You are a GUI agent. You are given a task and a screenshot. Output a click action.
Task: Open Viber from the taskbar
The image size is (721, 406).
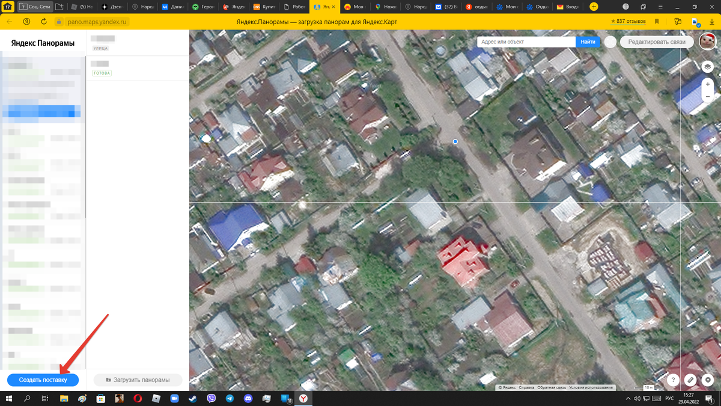click(211, 398)
